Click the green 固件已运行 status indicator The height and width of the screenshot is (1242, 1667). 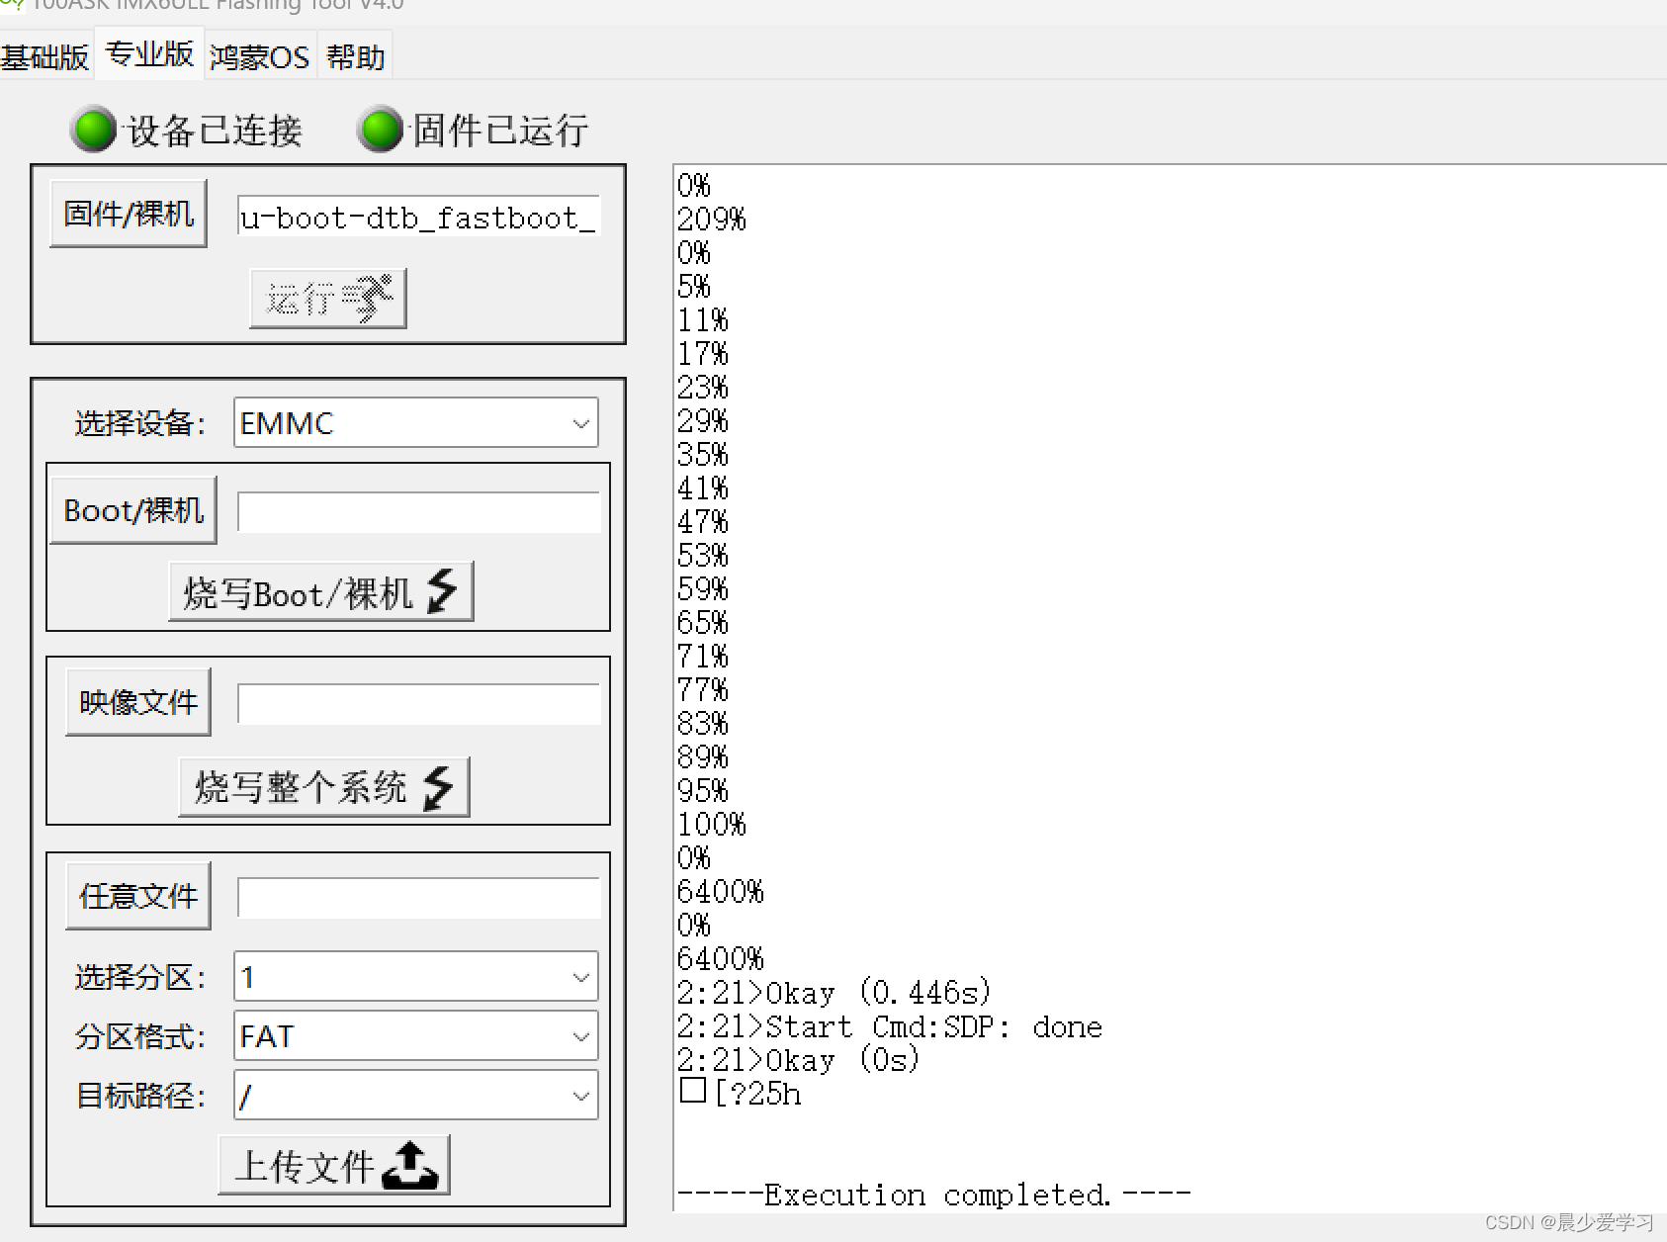click(381, 130)
